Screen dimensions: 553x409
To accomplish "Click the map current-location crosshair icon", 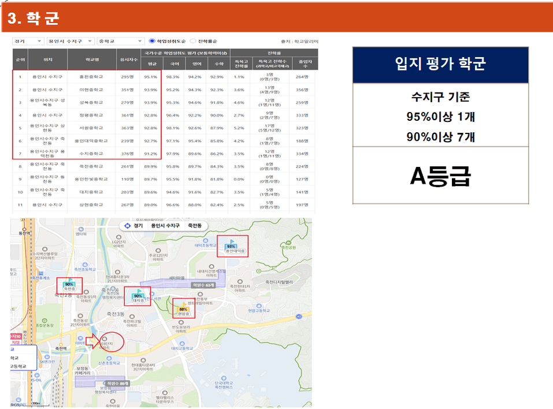I will (x=128, y=225).
